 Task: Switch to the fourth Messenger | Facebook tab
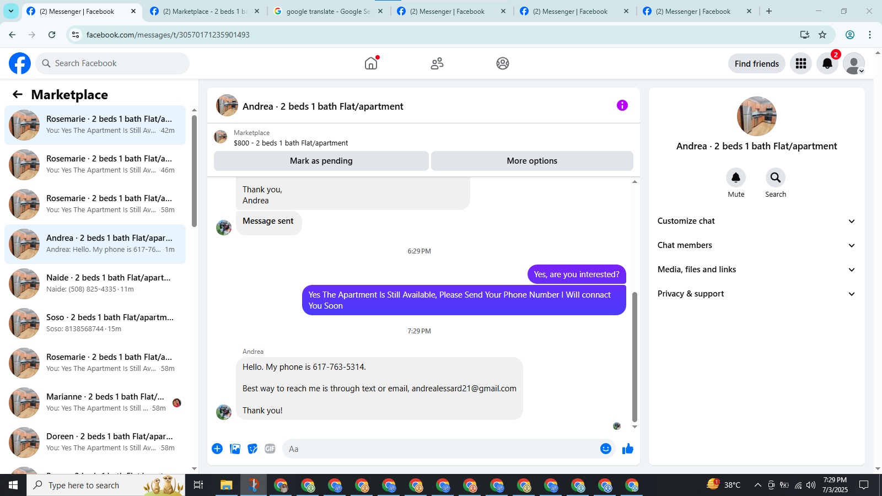click(698, 11)
